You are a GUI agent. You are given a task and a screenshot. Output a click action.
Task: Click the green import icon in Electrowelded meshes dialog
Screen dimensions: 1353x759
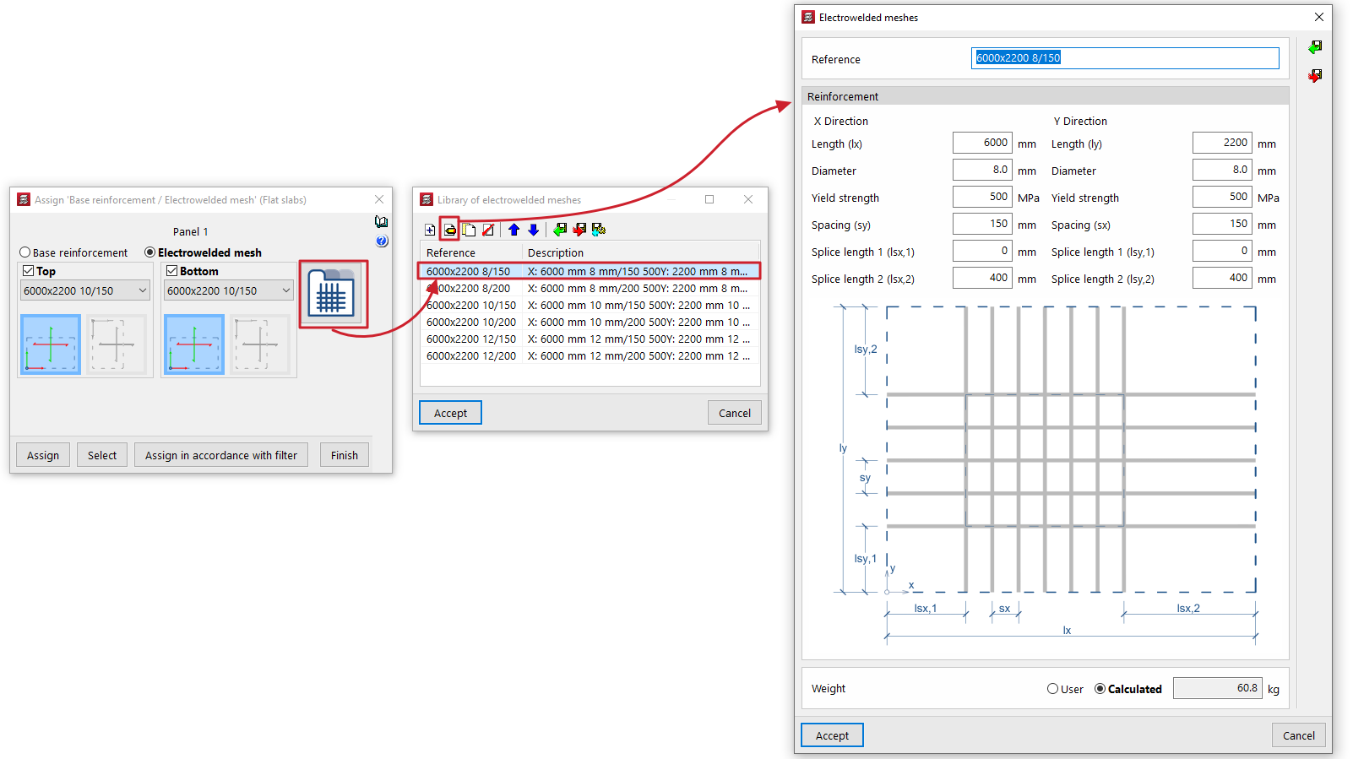point(1315,47)
